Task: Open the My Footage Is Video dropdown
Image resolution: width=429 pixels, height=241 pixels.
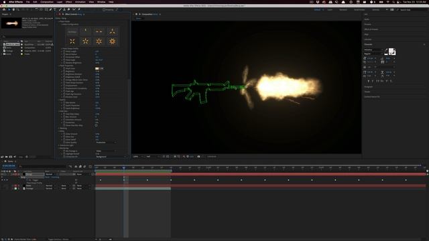Action: point(106,151)
